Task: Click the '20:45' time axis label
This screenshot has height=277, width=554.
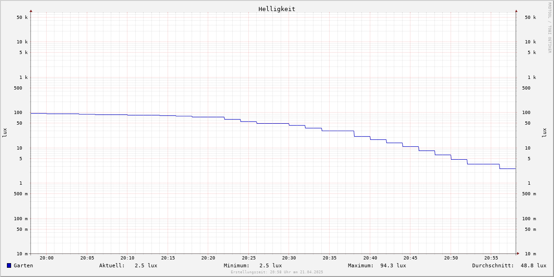Action: coord(410,258)
